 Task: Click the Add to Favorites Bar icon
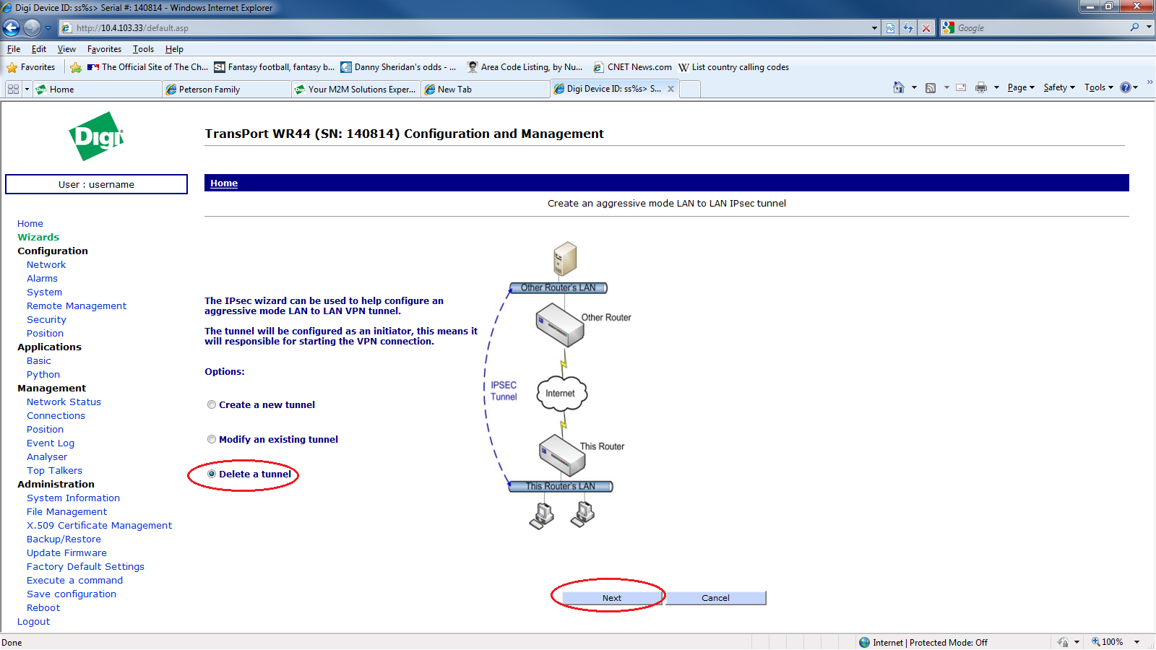click(76, 67)
